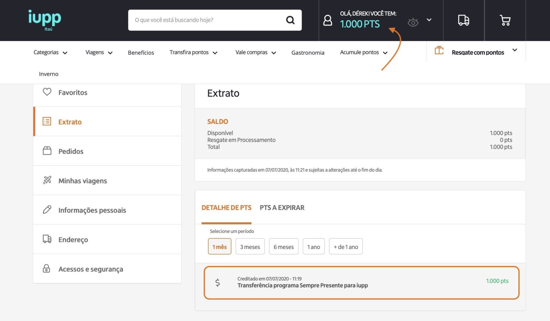The width and height of the screenshot is (550, 321).
Task: Switch to the PTS A EXPIRAR tab
Action: point(282,208)
